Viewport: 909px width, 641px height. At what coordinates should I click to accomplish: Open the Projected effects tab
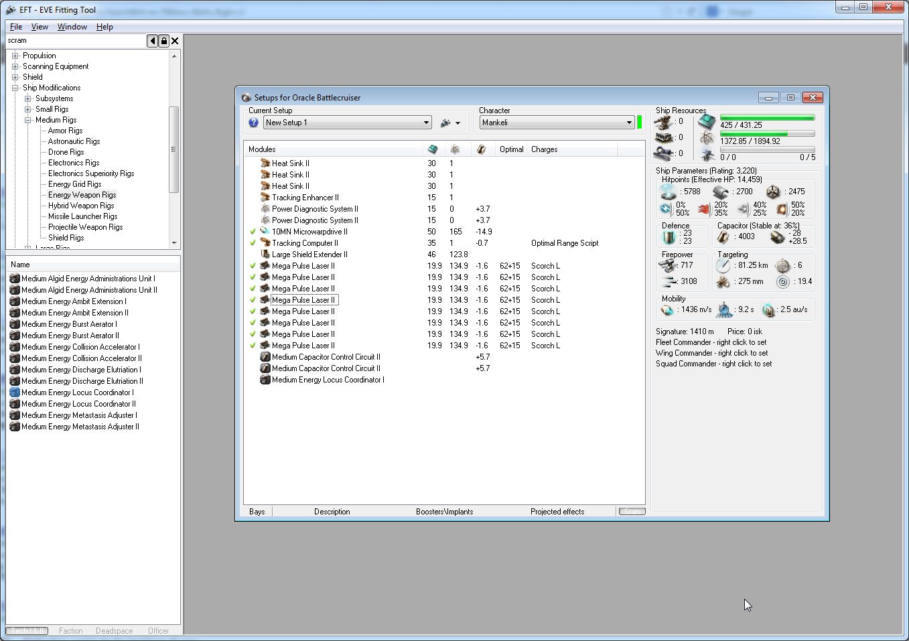tap(557, 512)
